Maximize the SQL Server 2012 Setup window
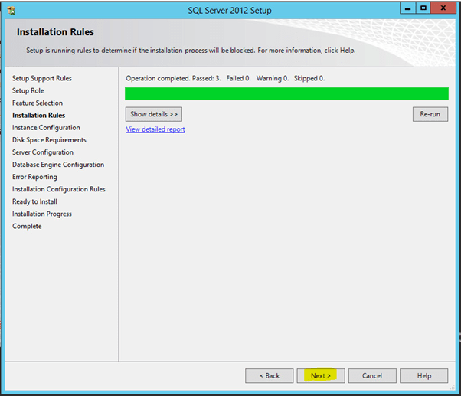The height and width of the screenshot is (396, 461). (x=422, y=9)
